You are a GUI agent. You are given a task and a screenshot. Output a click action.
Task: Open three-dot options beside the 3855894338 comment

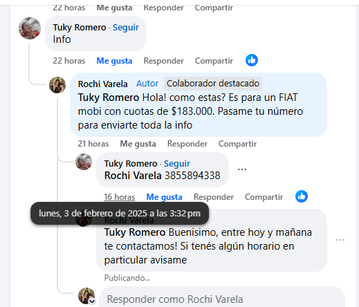point(242,169)
